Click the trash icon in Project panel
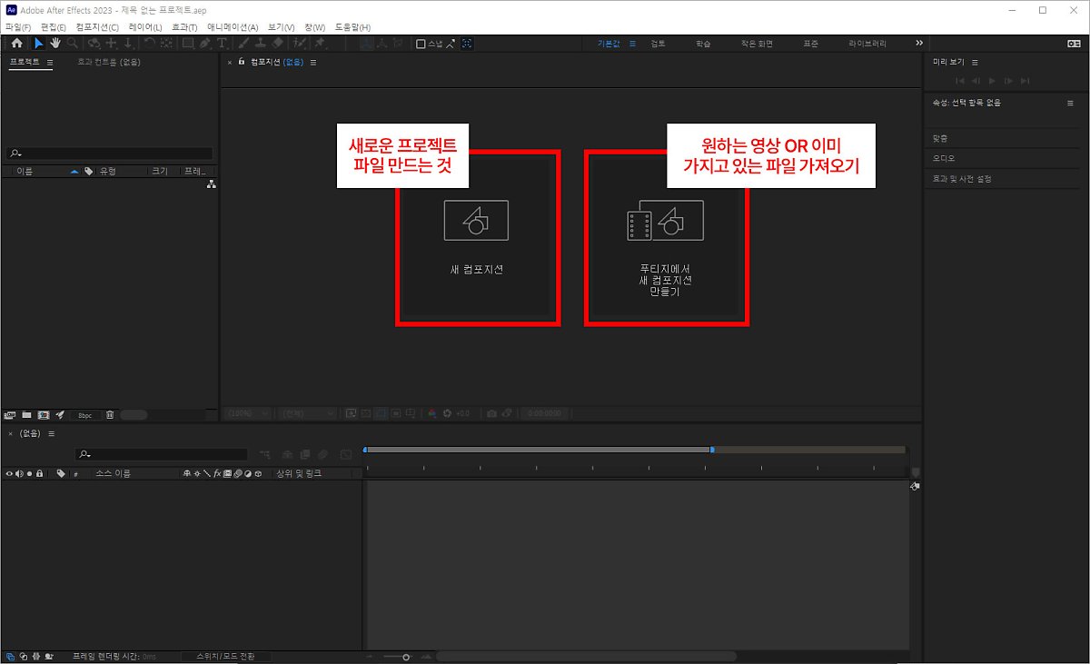This screenshot has height=664, width=1090. 110,414
